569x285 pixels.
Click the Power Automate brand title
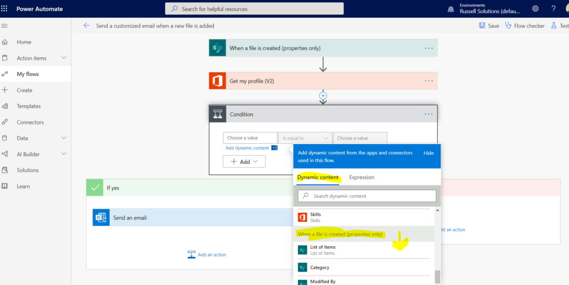39,9
